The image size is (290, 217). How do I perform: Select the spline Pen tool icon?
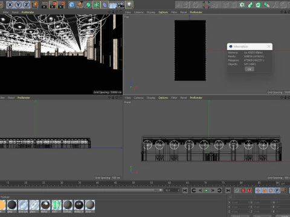click(x=80, y=5)
